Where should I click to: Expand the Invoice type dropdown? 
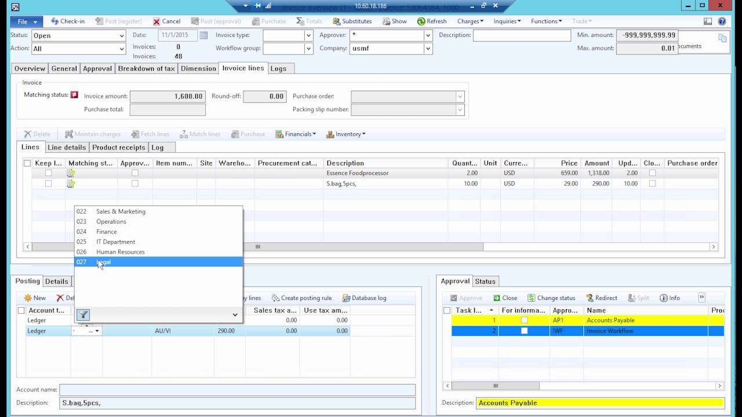click(308, 35)
